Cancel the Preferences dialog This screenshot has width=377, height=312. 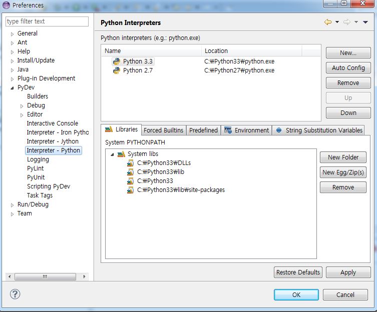[345, 294]
